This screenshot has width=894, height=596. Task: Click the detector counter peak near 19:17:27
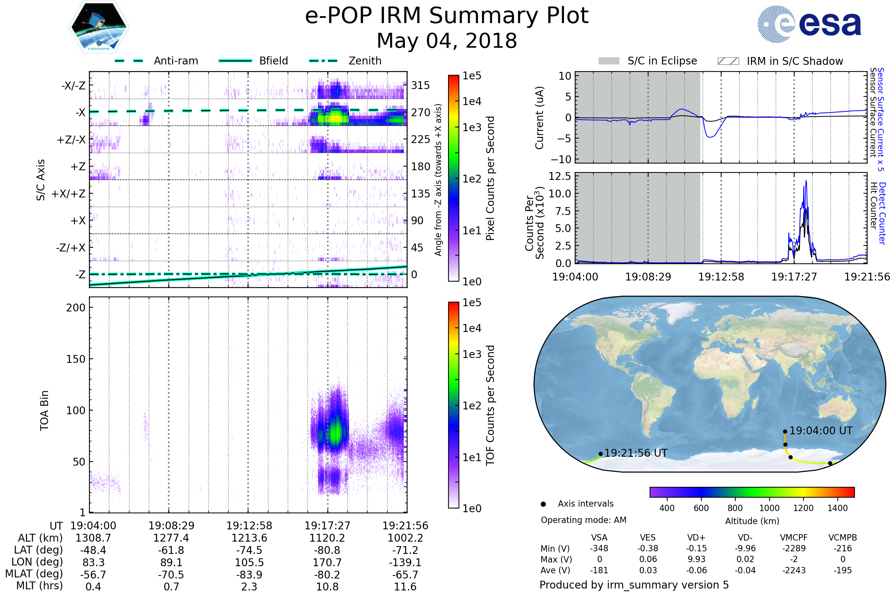(x=806, y=183)
